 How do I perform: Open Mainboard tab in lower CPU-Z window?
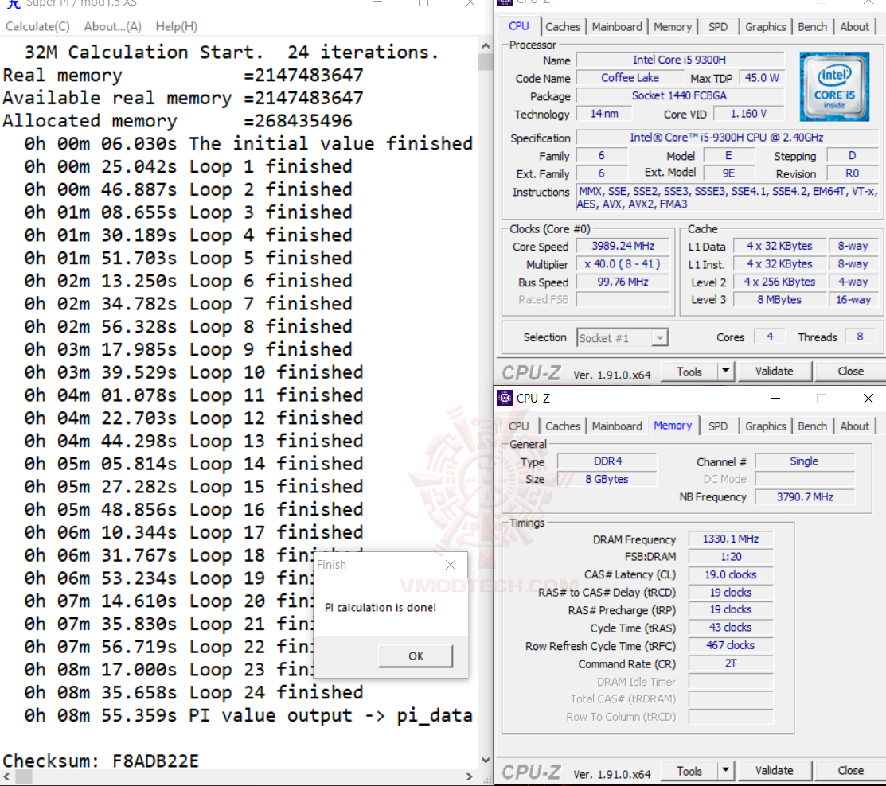tap(617, 426)
